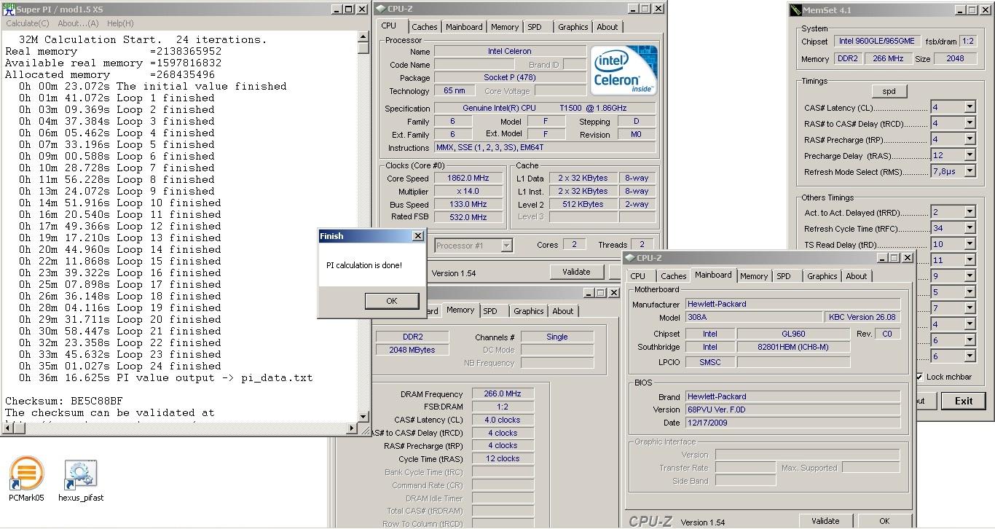
Task: Expand the TS Read Delay (tRD) dropdown
Action: pos(969,244)
